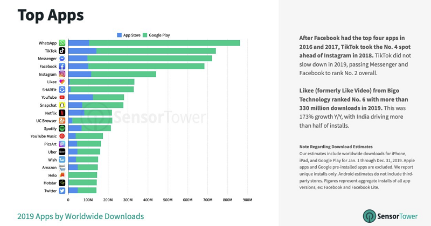Click the Uber app icon
The height and width of the screenshot is (226, 431).
tap(62, 152)
